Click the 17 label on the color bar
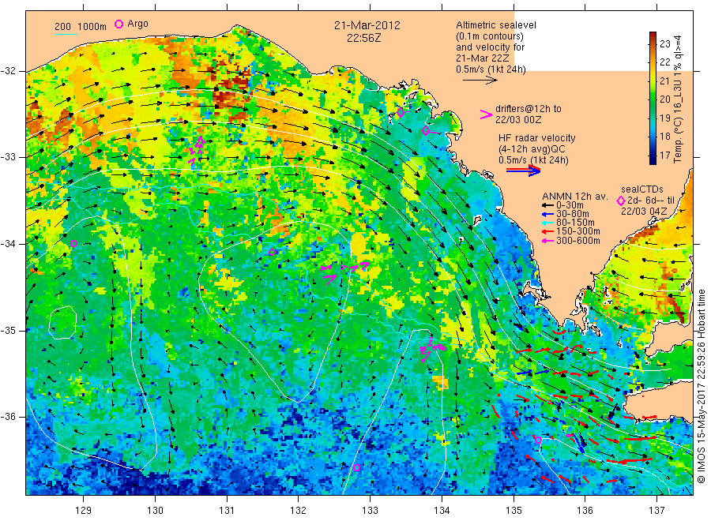 (x=664, y=156)
